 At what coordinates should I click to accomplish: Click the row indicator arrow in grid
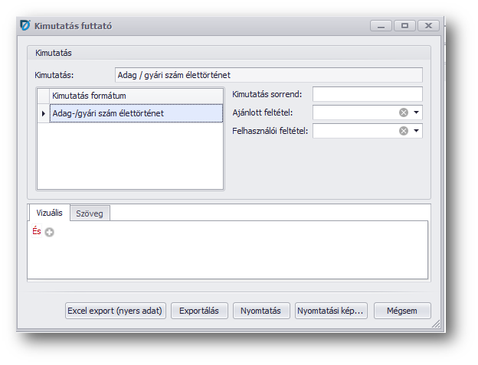tap(43, 113)
